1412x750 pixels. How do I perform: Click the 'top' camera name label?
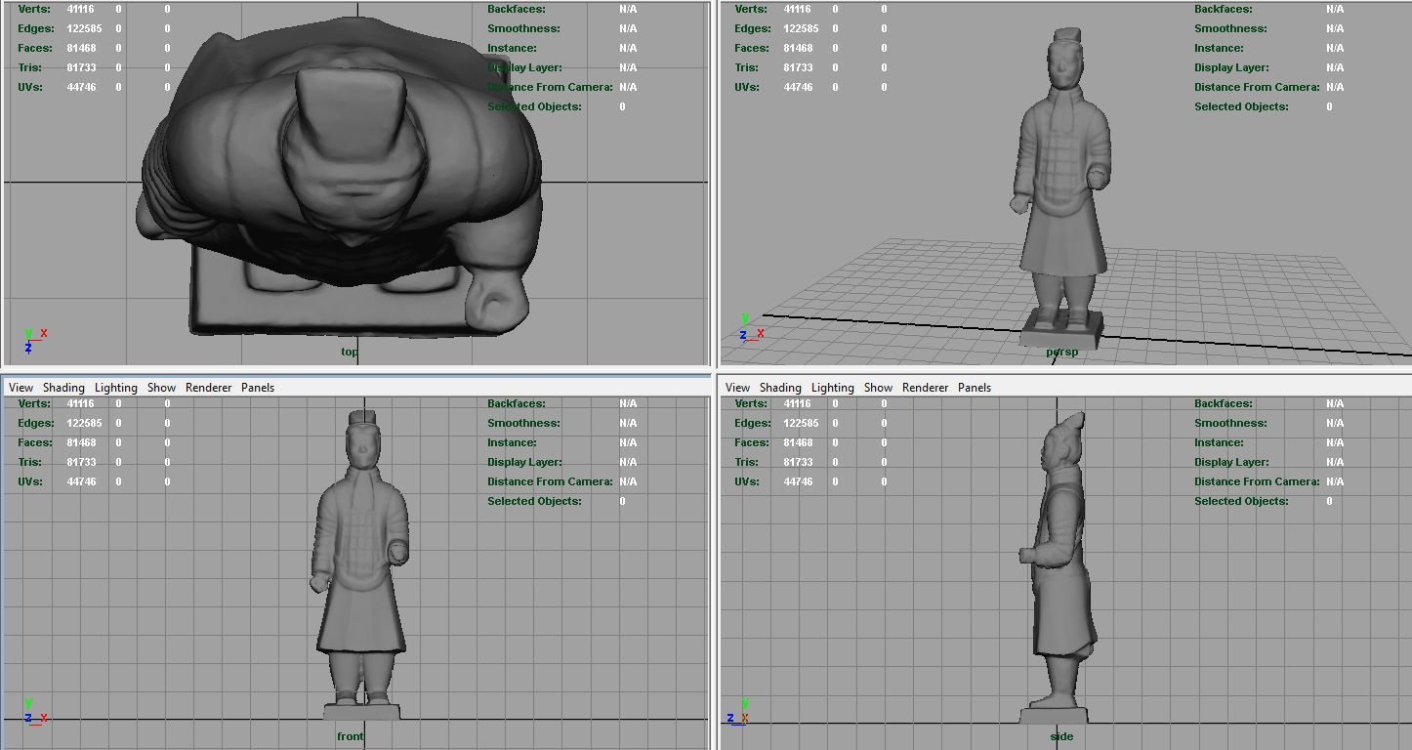[350, 352]
